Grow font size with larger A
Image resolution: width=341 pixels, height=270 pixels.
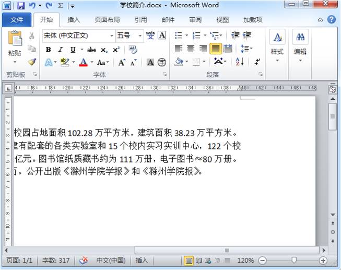(x=122, y=63)
